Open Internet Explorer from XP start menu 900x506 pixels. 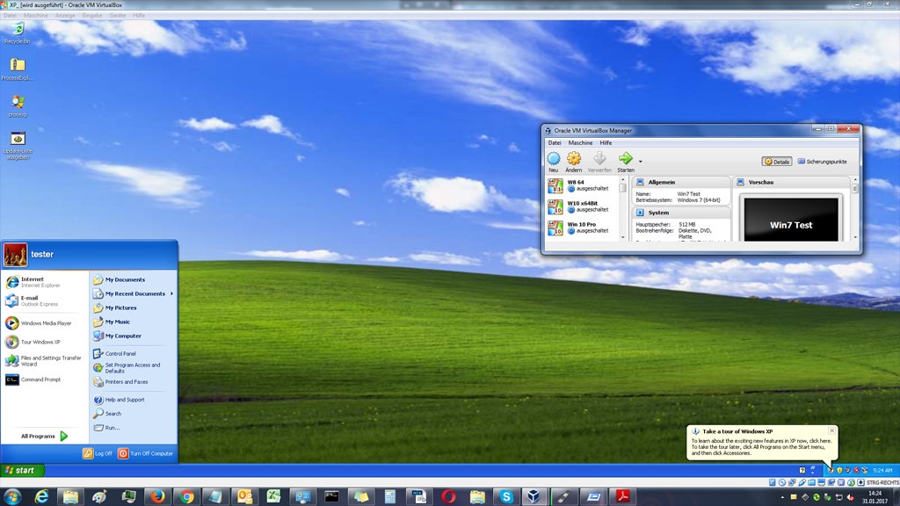point(45,282)
